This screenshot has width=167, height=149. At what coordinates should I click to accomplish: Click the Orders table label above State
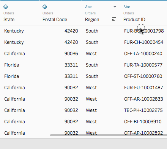click(x=9, y=13)
